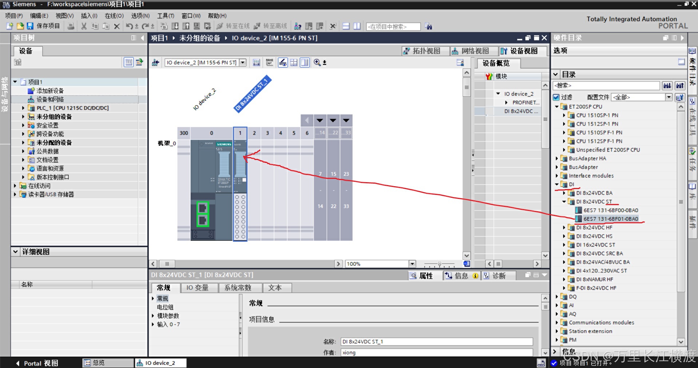This screenshot has width=698, height=368.
Task: Click the zoom magnifier icon in the device view
Action: click(x=317, y=63)
